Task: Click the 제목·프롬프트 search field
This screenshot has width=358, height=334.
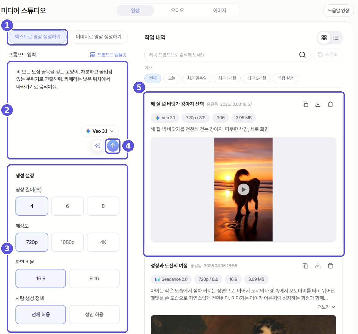Action: (227, 55)
